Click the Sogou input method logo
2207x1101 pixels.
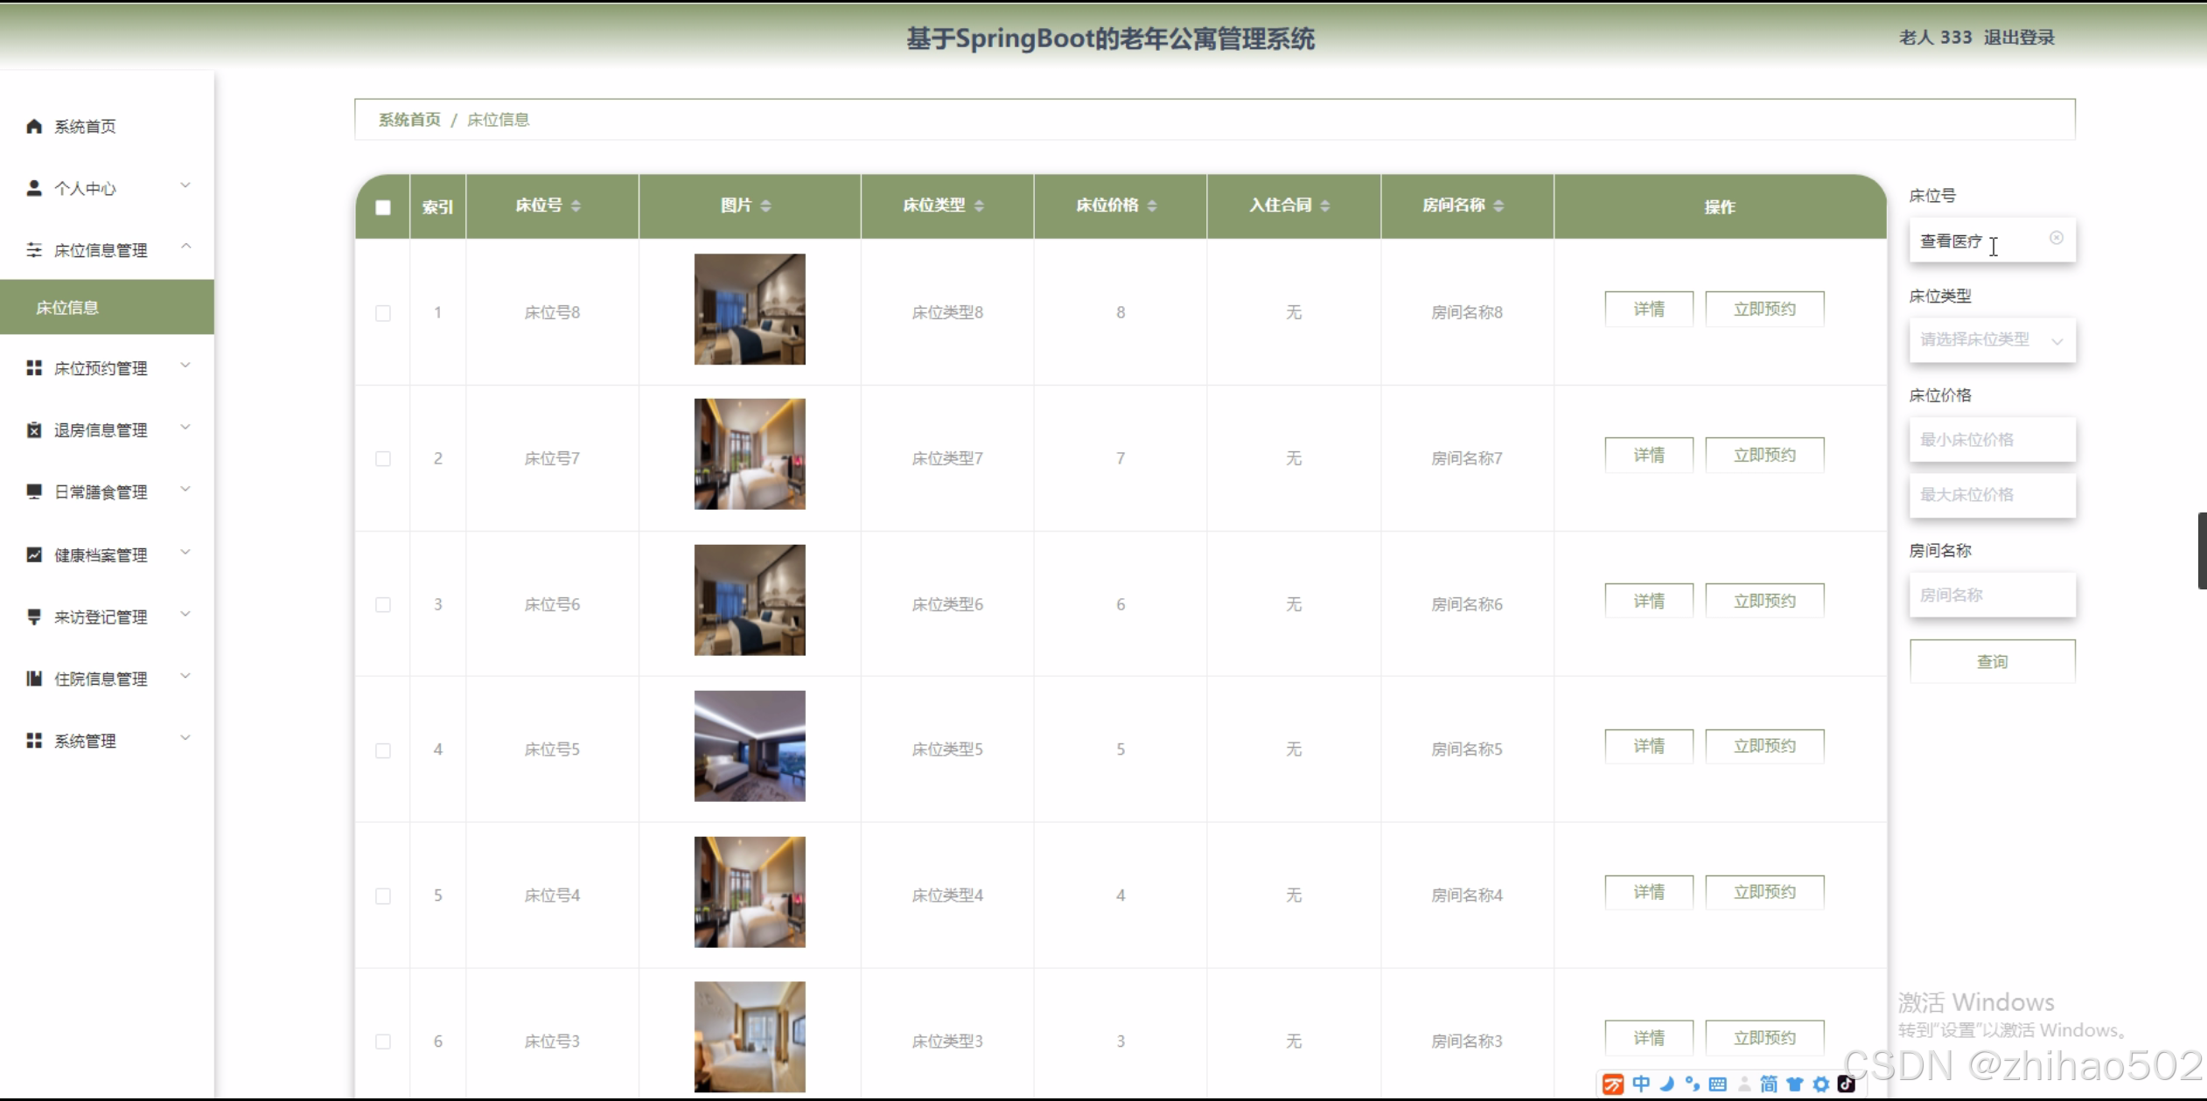[1613, 1084]
